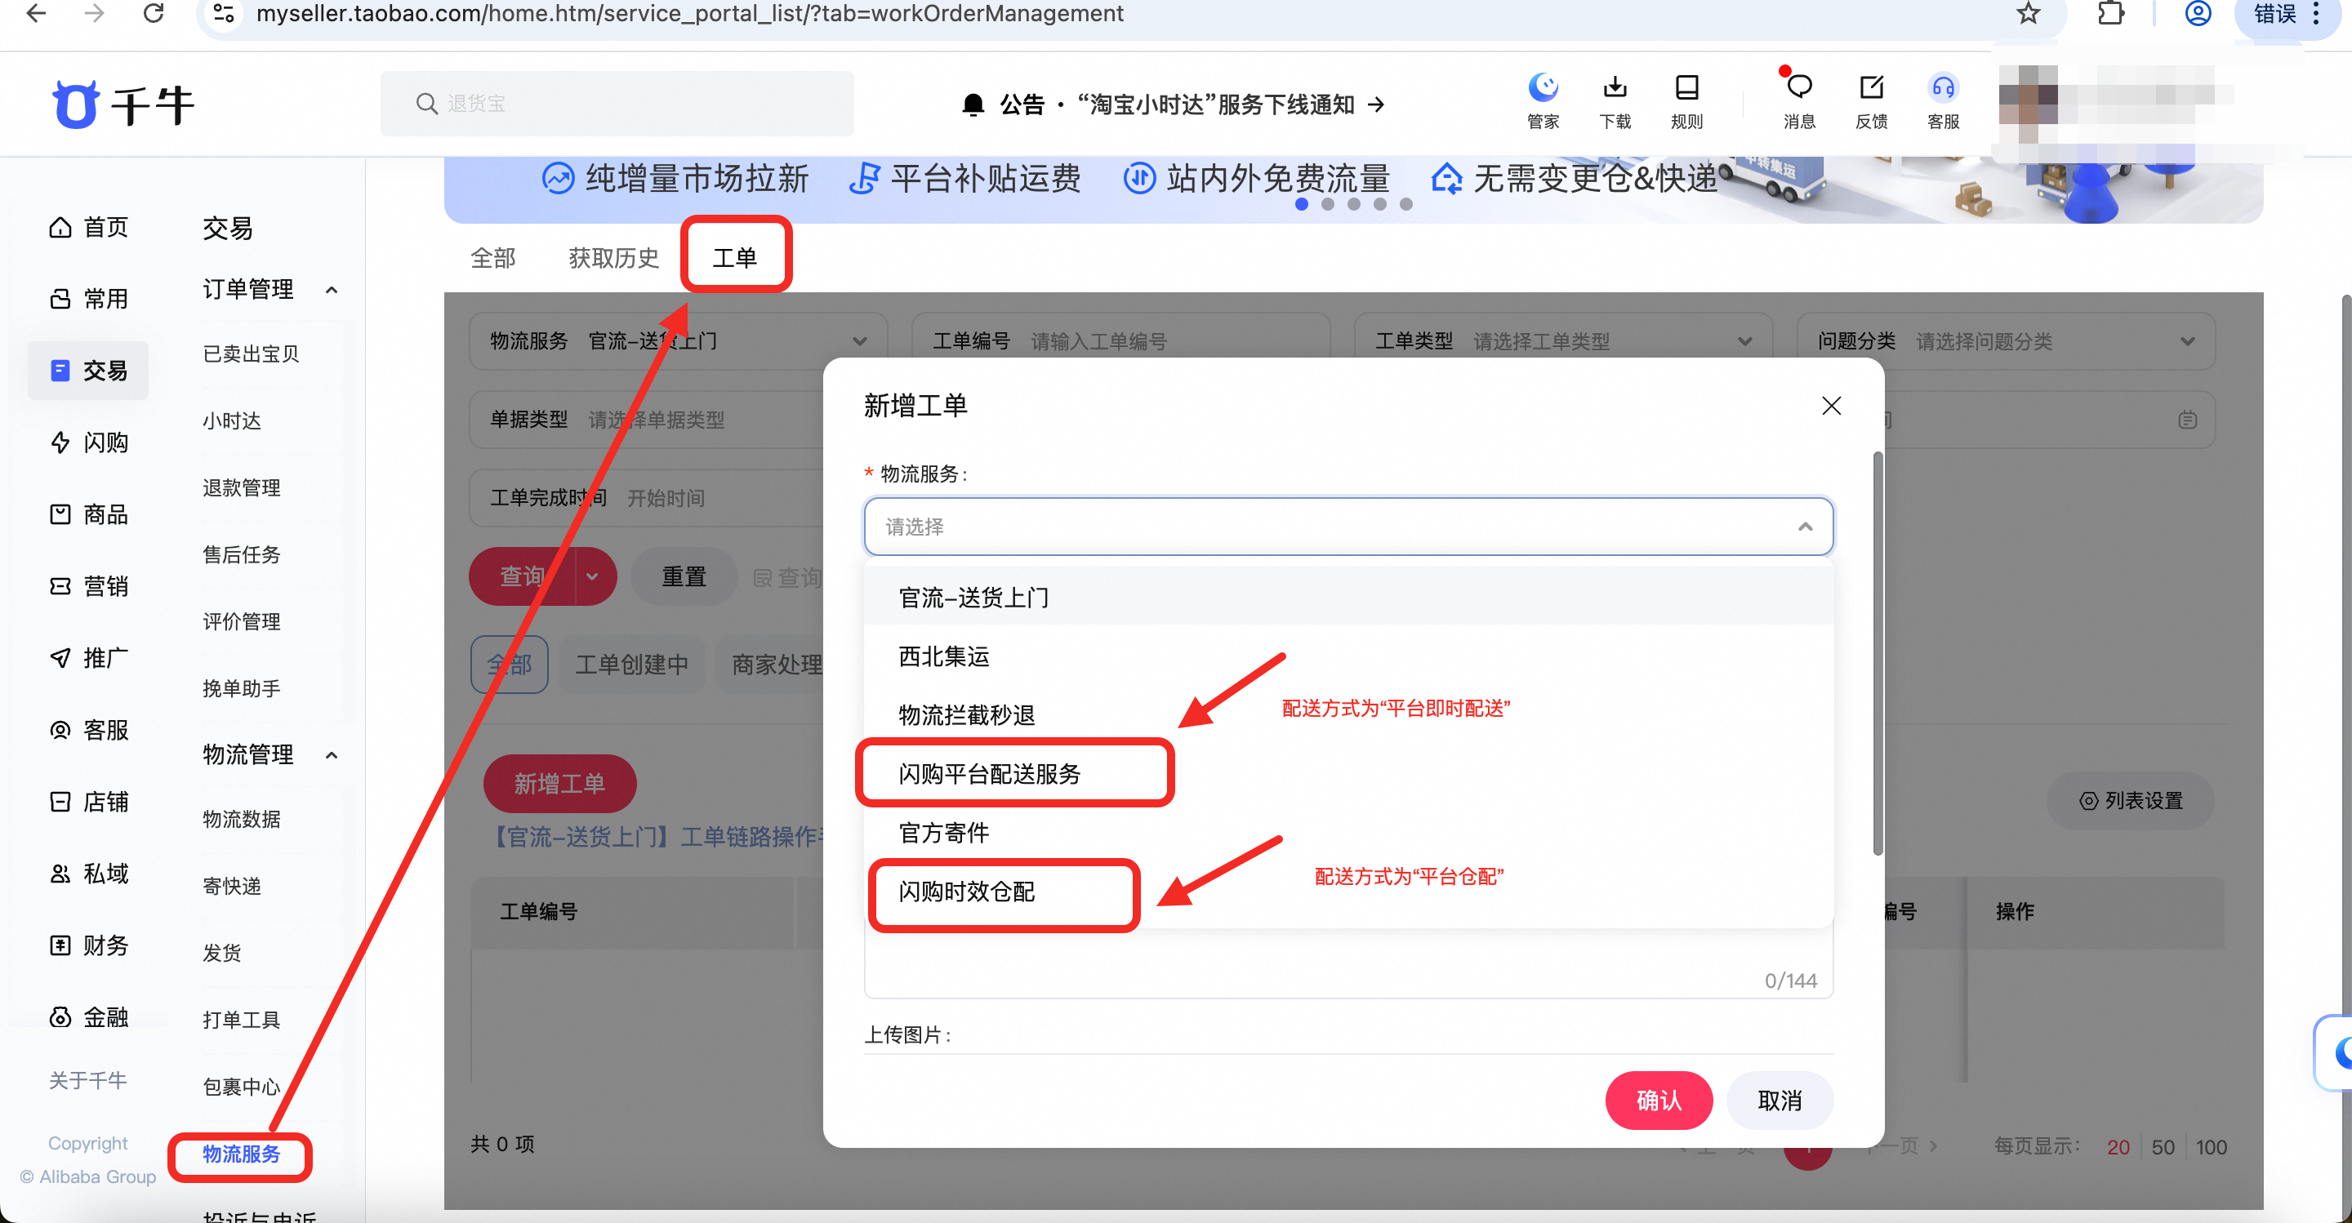
Task: Open 寄快递 menu item
Action: [232, 886]
